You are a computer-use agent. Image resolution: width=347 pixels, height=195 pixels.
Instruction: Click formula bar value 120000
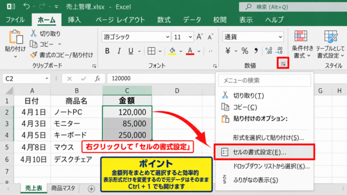pos(121,78)
